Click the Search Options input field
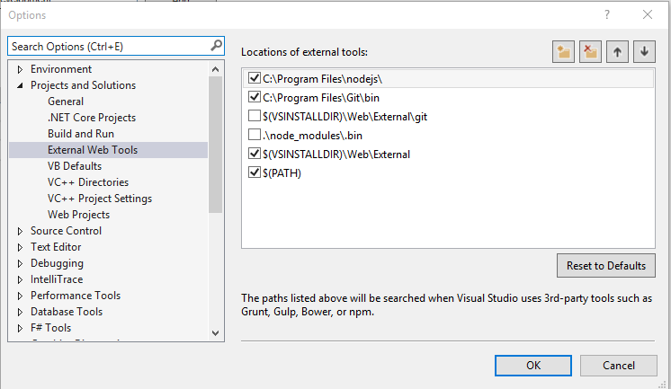This screenshot has height=389, width=671. coord(108,46)
